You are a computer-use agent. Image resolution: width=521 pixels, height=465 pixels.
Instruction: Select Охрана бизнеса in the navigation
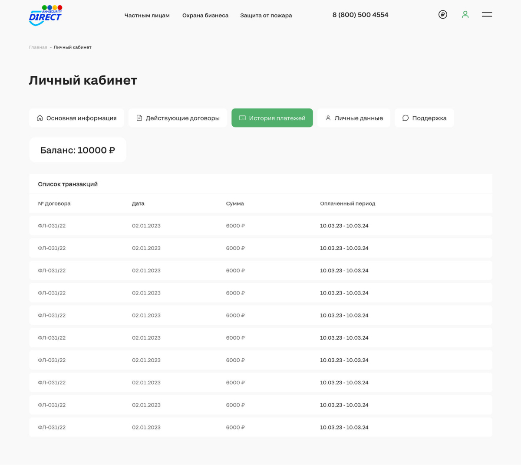[205, 16]
